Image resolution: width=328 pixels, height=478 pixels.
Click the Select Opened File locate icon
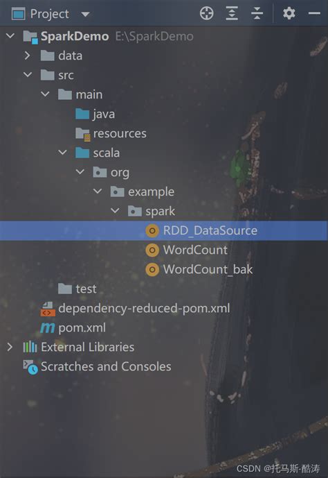(x=207, y=14)
